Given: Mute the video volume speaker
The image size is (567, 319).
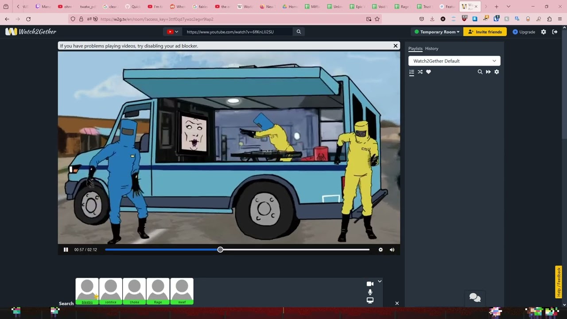Looking at the screenshot, I should [x=392, y=250].
